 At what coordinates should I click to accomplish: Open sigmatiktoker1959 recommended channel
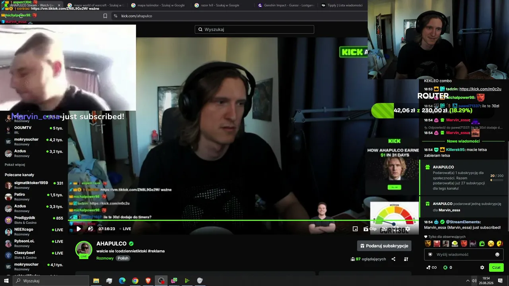34,185
